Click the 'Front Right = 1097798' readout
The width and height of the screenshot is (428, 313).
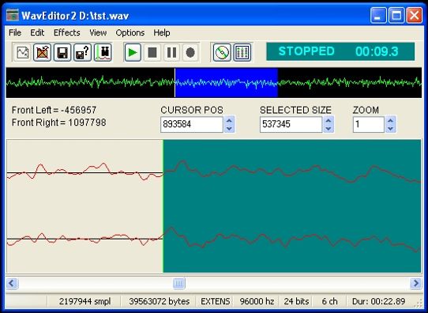59,123
